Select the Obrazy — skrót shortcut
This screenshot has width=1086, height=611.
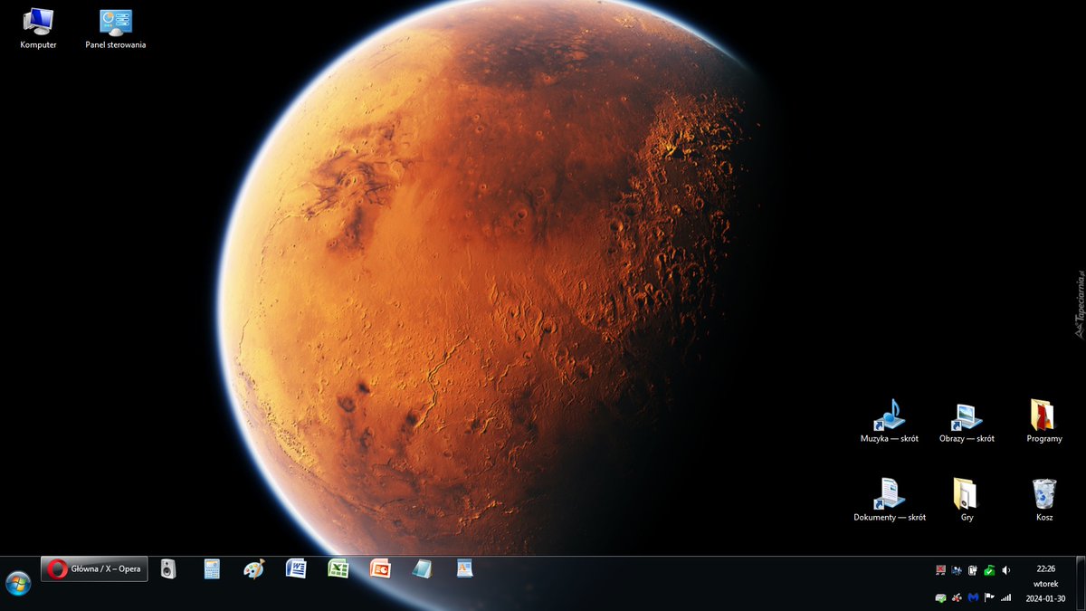967,421
